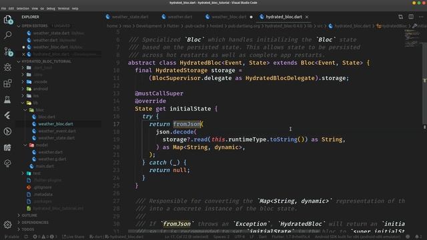The height and width of the screenshot is (240, 427).
Task: Open the clock-shaped activity bar view
Action: 7,131
